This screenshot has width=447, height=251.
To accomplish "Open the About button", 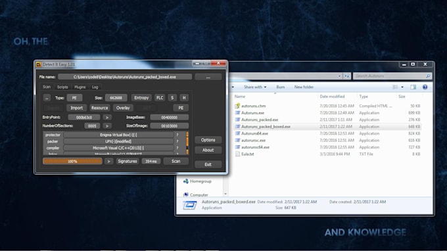I will pos(208,150).
